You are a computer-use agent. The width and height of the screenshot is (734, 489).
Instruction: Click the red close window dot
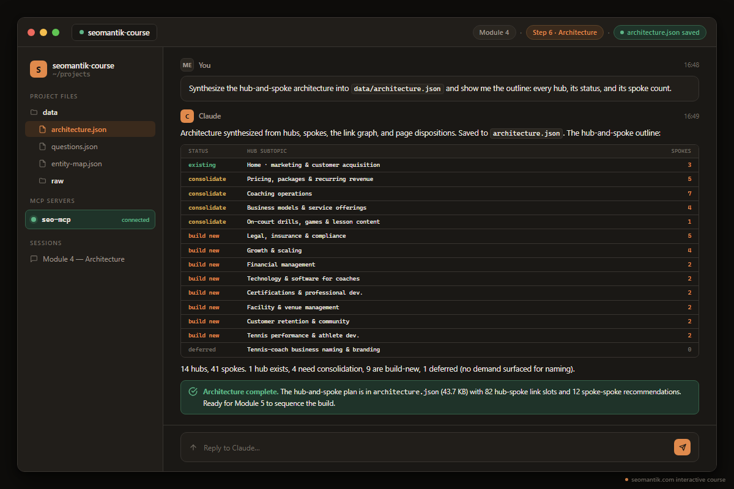tap(31, 32)
